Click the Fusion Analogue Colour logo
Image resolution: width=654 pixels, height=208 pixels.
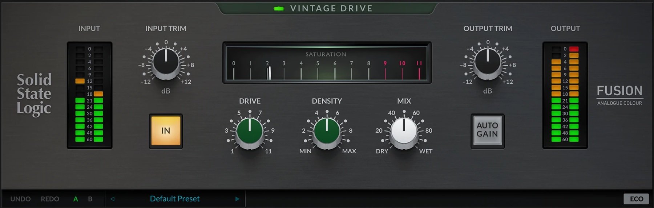[620, 95]
